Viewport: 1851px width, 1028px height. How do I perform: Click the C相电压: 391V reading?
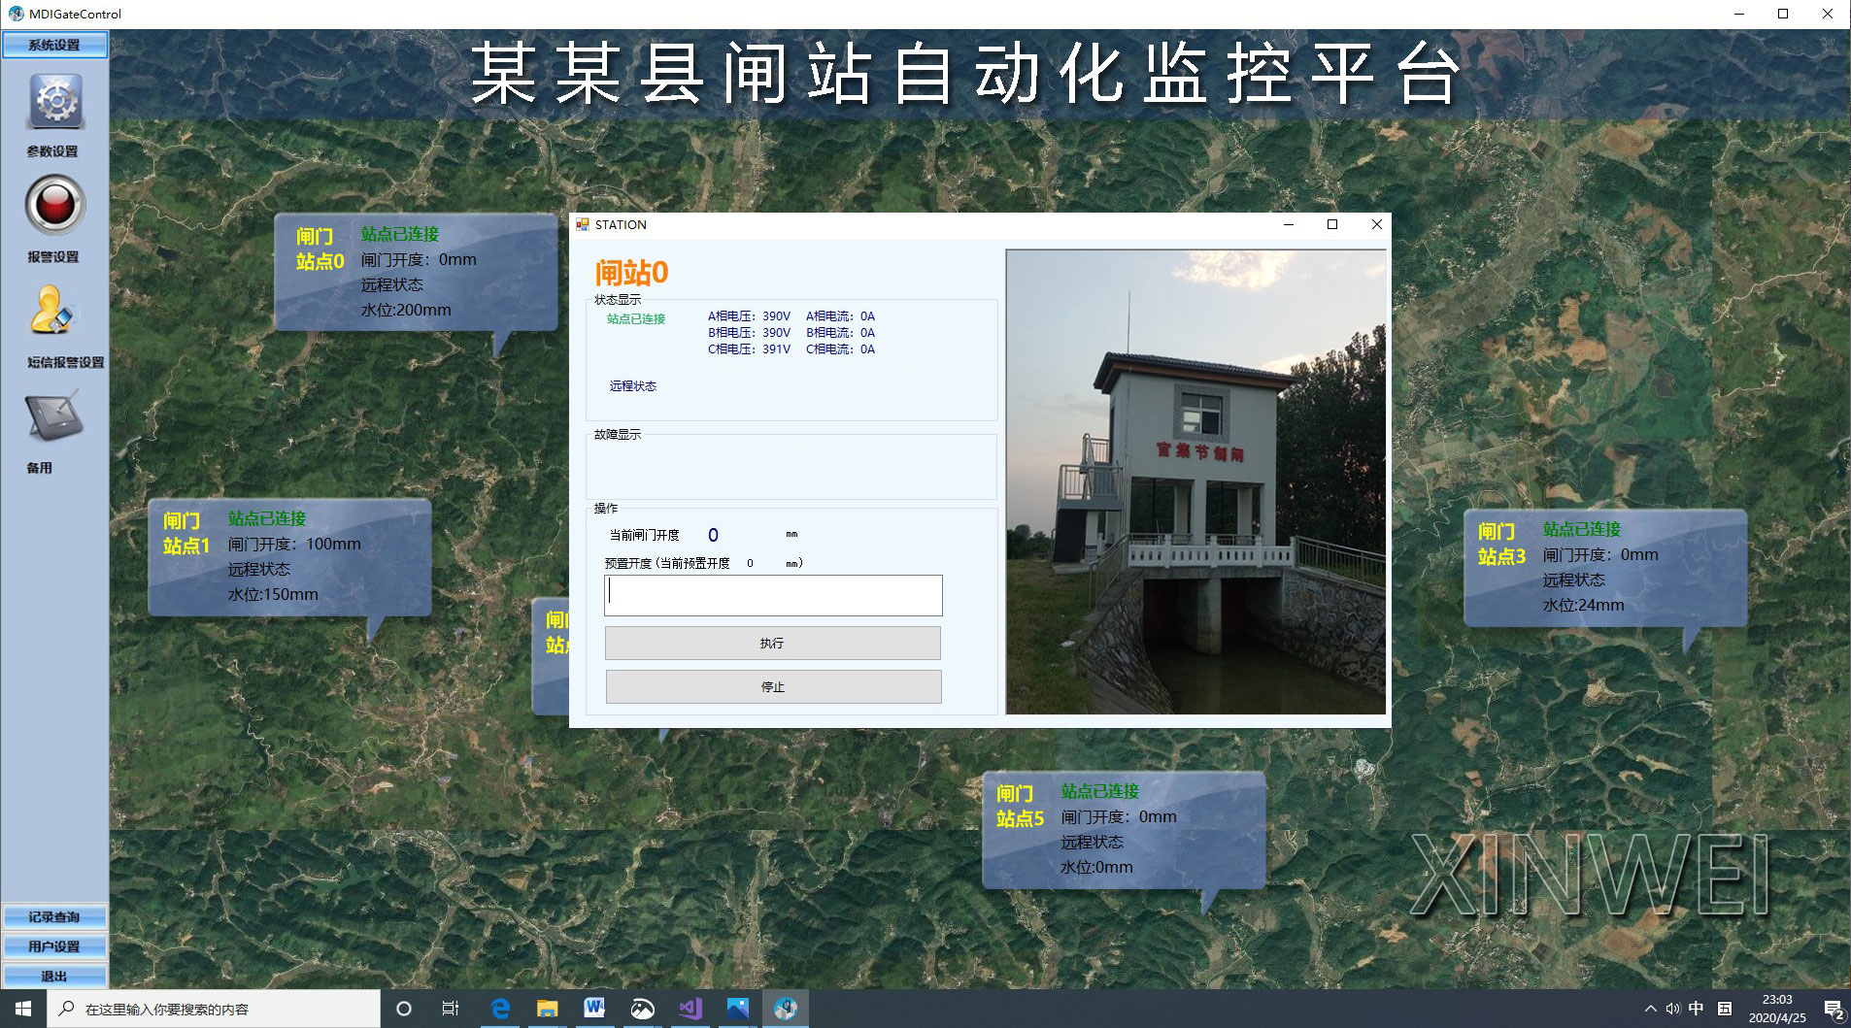[749, 349]
